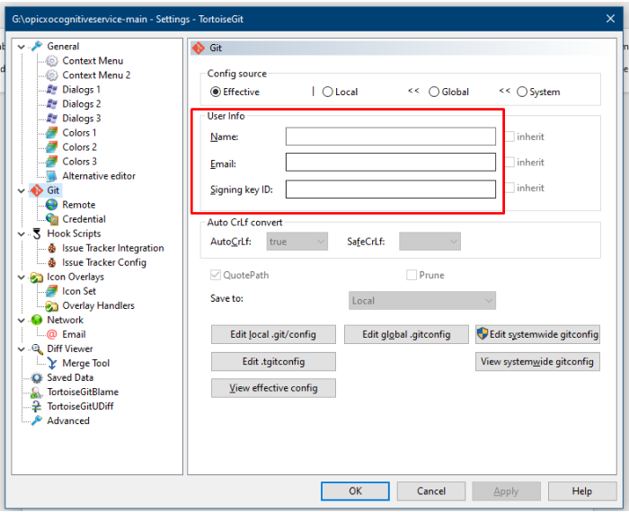Focus the Email input field
This screenshot has width=629, height=512.
click(391, 162)
